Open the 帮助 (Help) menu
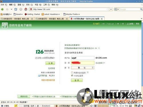 [x=55, y=5]
